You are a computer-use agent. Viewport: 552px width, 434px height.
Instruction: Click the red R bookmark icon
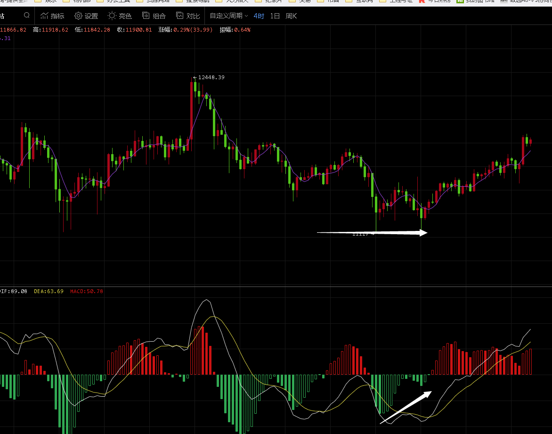422,1
